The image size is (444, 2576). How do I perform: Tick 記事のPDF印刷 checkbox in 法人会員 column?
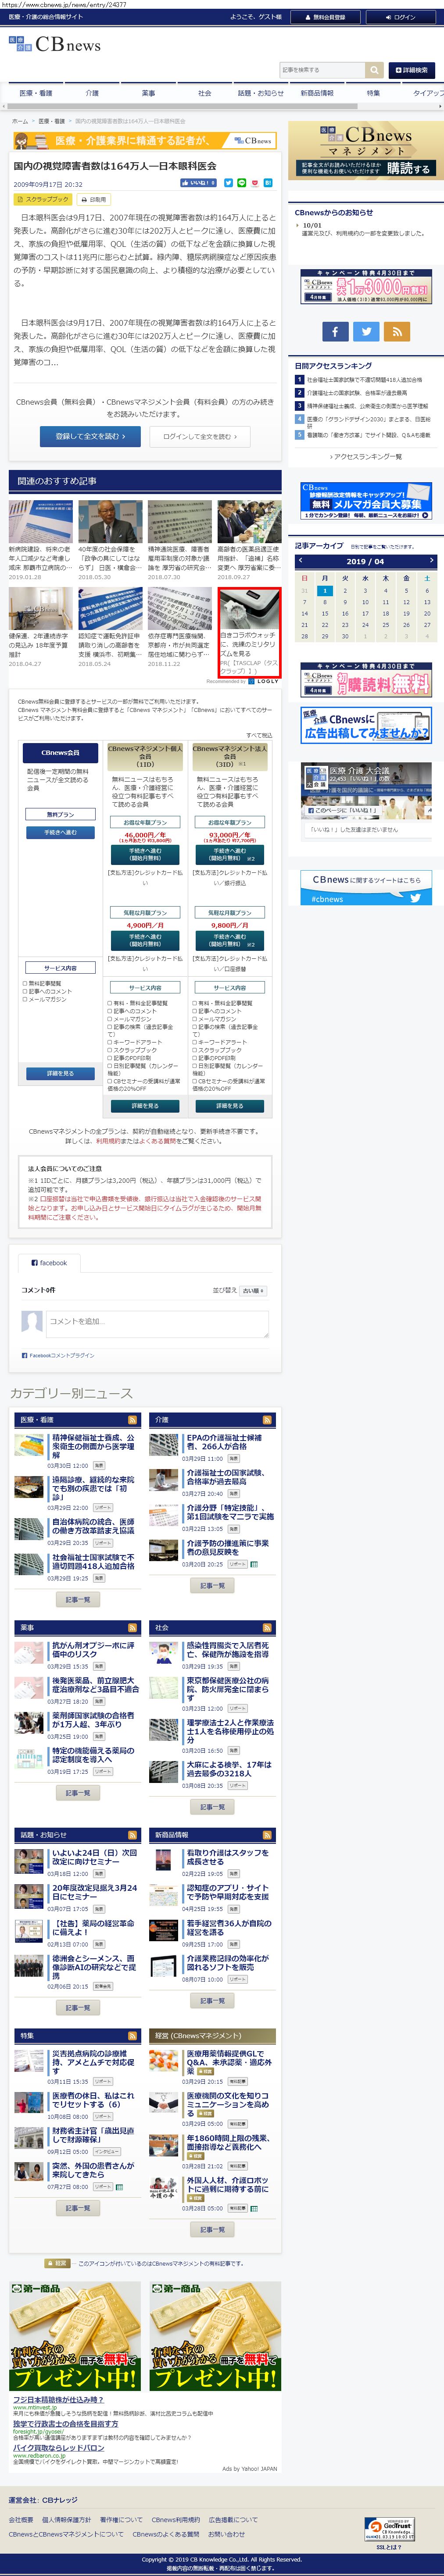(x=194, y=1057)
